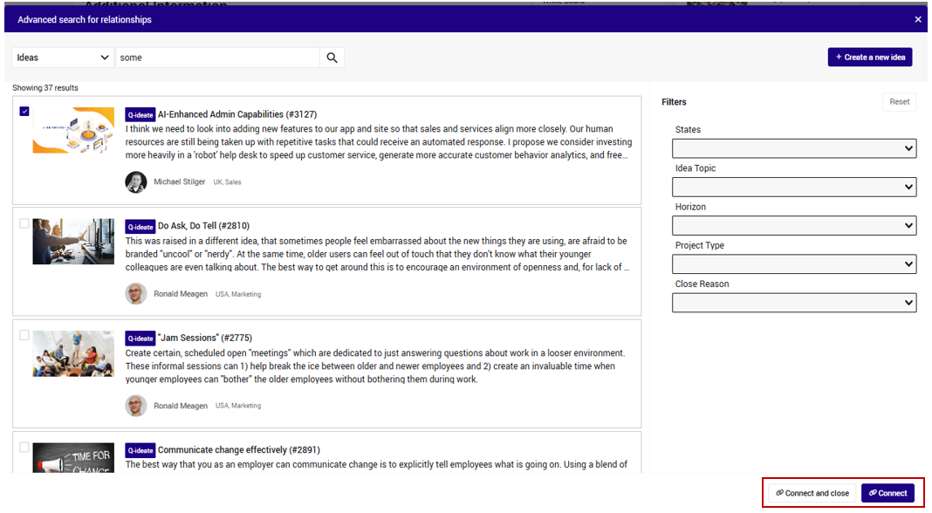Open the Horizon filter dropdown
This screenshot has height=513, width=932.
point(794,225)
